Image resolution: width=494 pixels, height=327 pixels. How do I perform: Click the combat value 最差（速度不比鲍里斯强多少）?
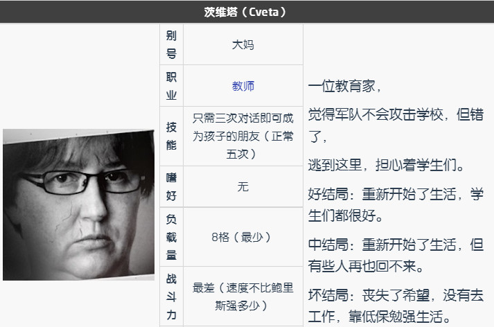pos(243,297)
